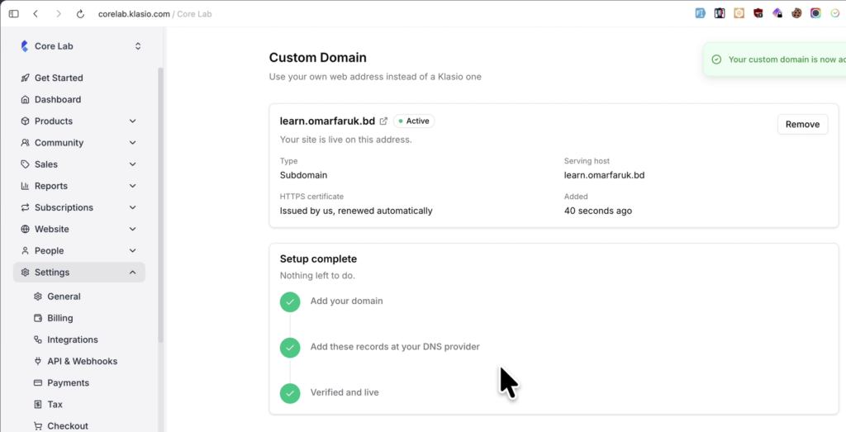846x432 pixels.
Task: Click the red shield extension icon
Action: click(758, 13)
